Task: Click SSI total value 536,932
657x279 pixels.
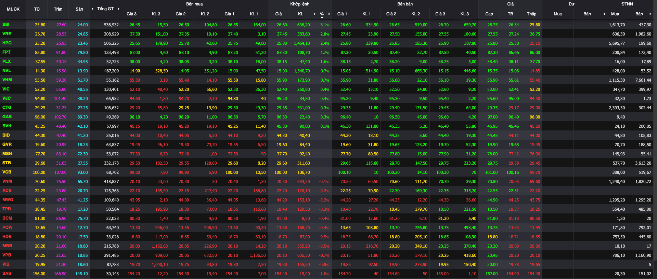Action: (x=111, y=25)
